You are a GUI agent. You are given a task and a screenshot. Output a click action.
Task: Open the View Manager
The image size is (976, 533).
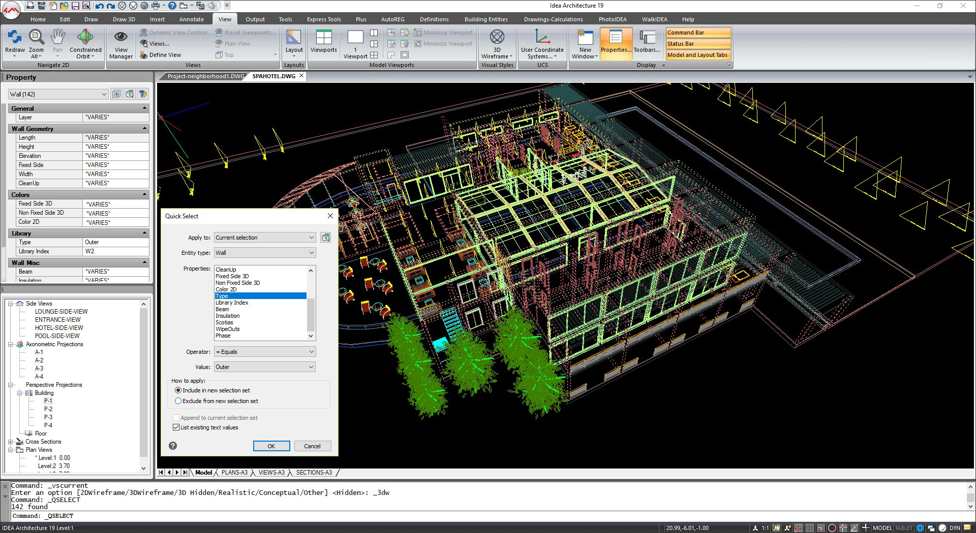pyautogui.click(x=121, y=44)
